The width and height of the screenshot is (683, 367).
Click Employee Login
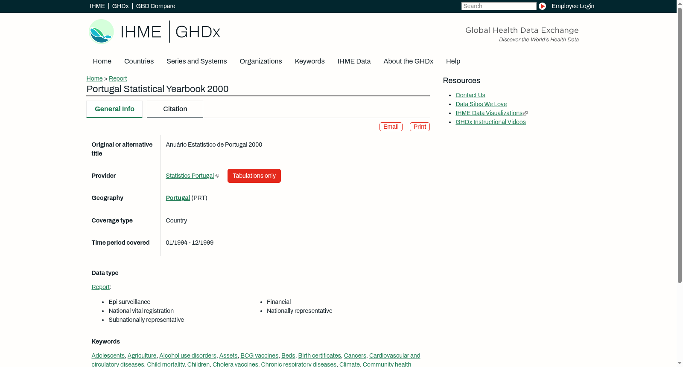coord(573,6)
